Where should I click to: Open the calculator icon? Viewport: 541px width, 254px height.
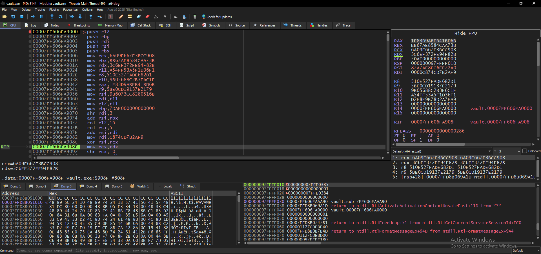tap(195, 17)
